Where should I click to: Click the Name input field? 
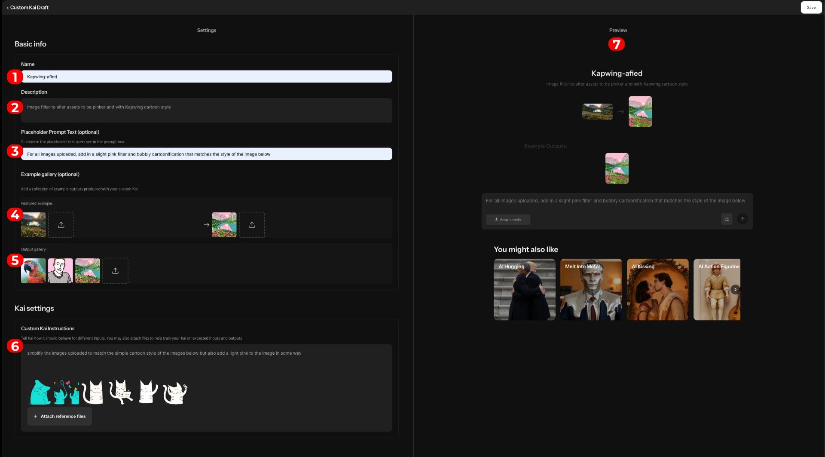[206, 77]
